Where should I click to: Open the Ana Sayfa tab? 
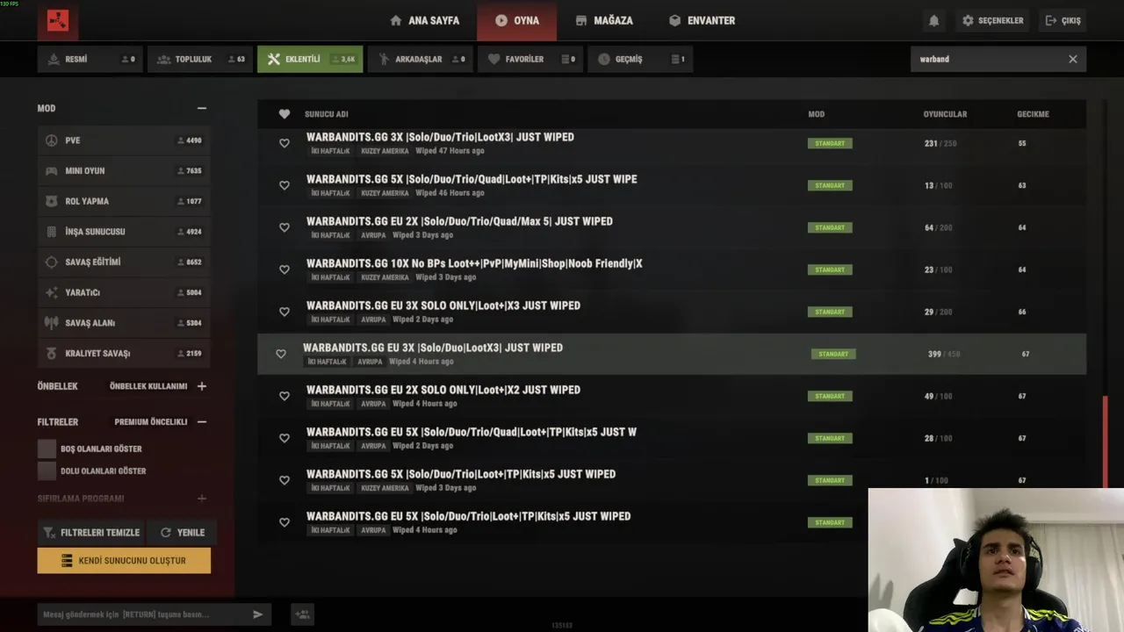pyautogui.click(x=424, y=20)
